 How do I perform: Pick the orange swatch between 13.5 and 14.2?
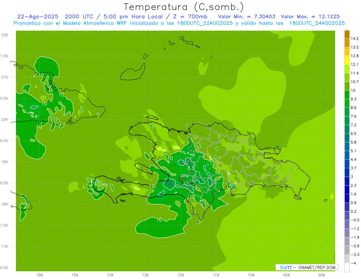(347, 43)
